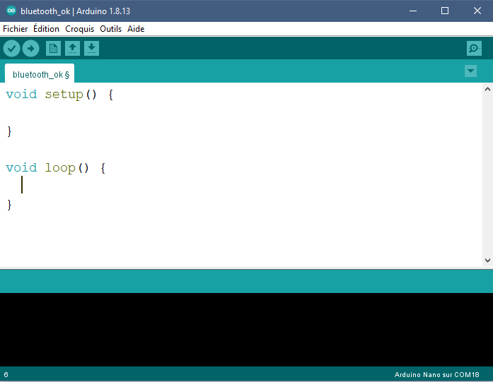Upload sketch with the arrow button
The height and width of the screenshot is (382, 493).
click(30, 49)
